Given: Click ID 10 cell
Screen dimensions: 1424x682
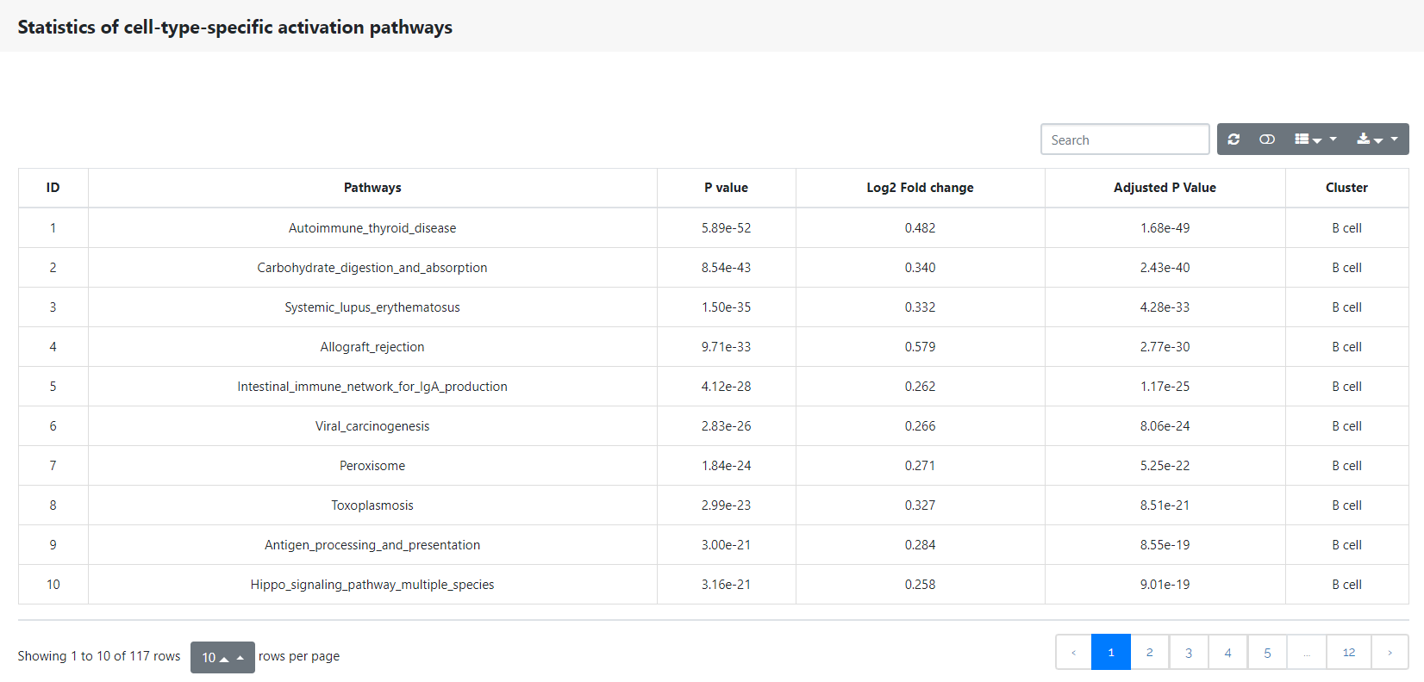Looking at the screenshot, I should click(x=53, y=585).
